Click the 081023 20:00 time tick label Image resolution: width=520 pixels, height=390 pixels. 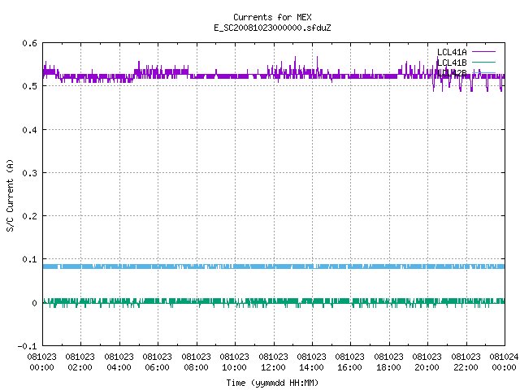pos(427,362)
